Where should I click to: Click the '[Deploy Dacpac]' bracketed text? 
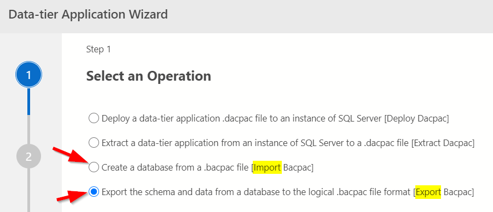418,119
